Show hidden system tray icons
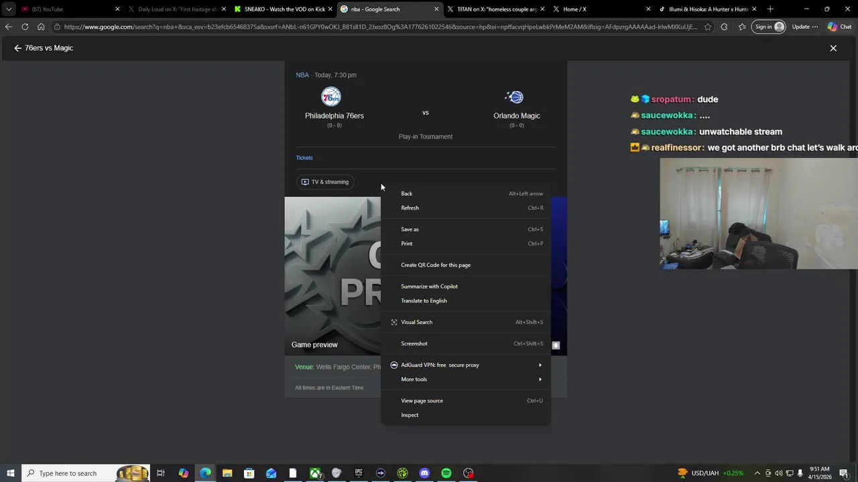This screenshot has width=858, height=482. click(x=757, y=473)
